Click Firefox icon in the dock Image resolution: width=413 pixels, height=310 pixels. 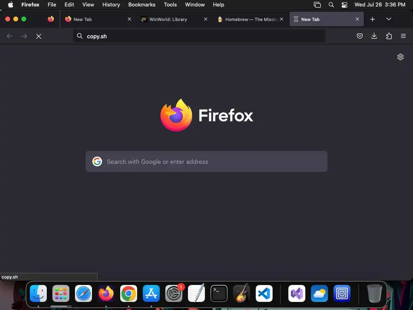[x=106, y=293]
